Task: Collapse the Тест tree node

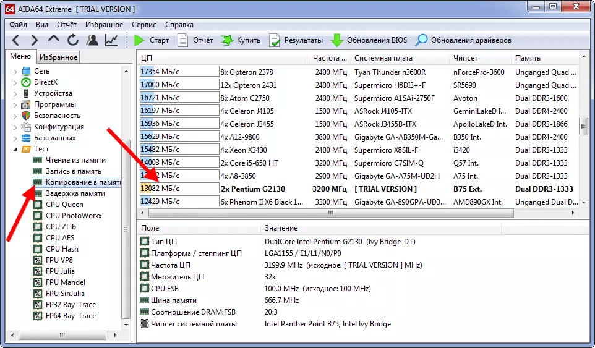Action: click(x=15, y=150)
